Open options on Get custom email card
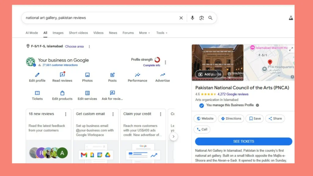Viewport: 313px width, 176px height. [113, 114]
